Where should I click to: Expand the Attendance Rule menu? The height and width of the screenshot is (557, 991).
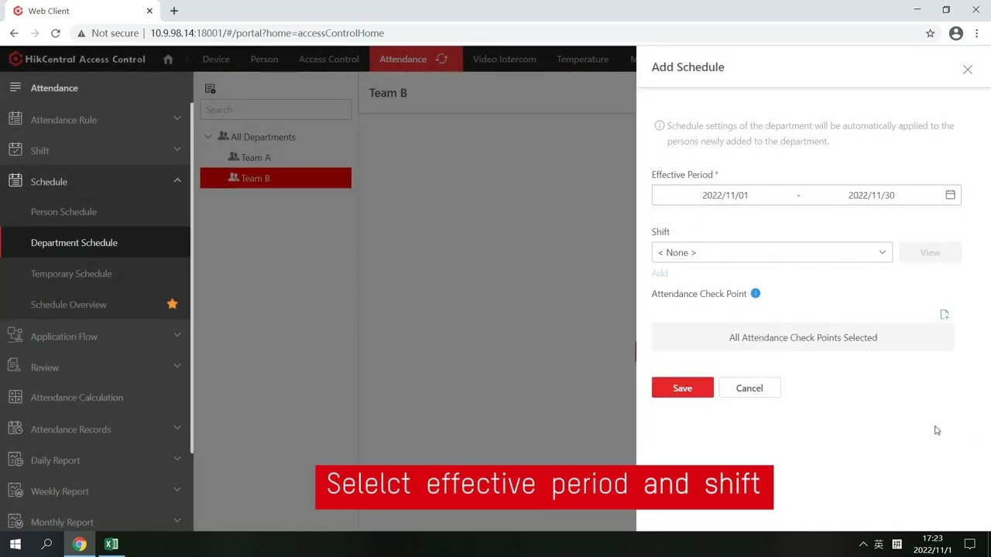tap(177, 118)
